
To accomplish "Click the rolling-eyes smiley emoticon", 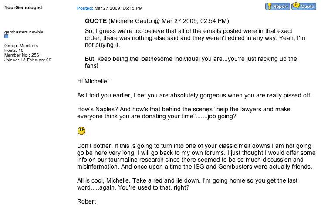I will (x=81, y=131).
